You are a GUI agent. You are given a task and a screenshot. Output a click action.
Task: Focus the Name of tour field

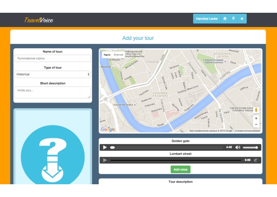(x=53, y=58)
